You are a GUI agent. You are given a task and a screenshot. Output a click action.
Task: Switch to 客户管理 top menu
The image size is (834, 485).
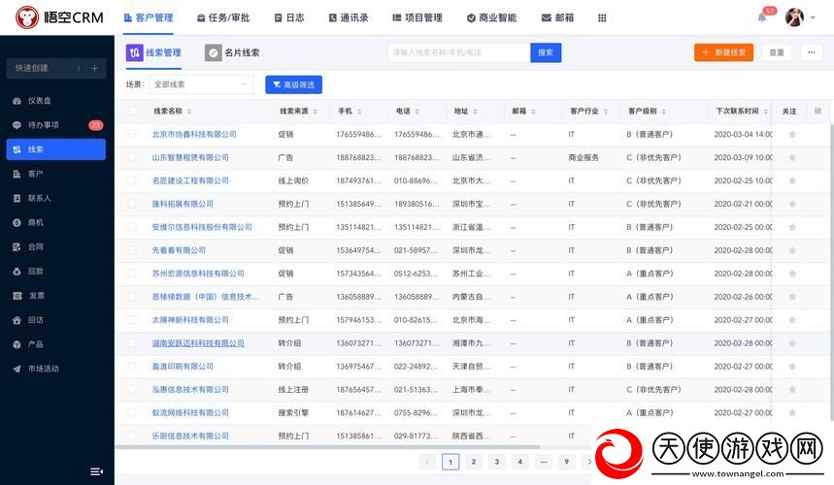tap(149, 17)
